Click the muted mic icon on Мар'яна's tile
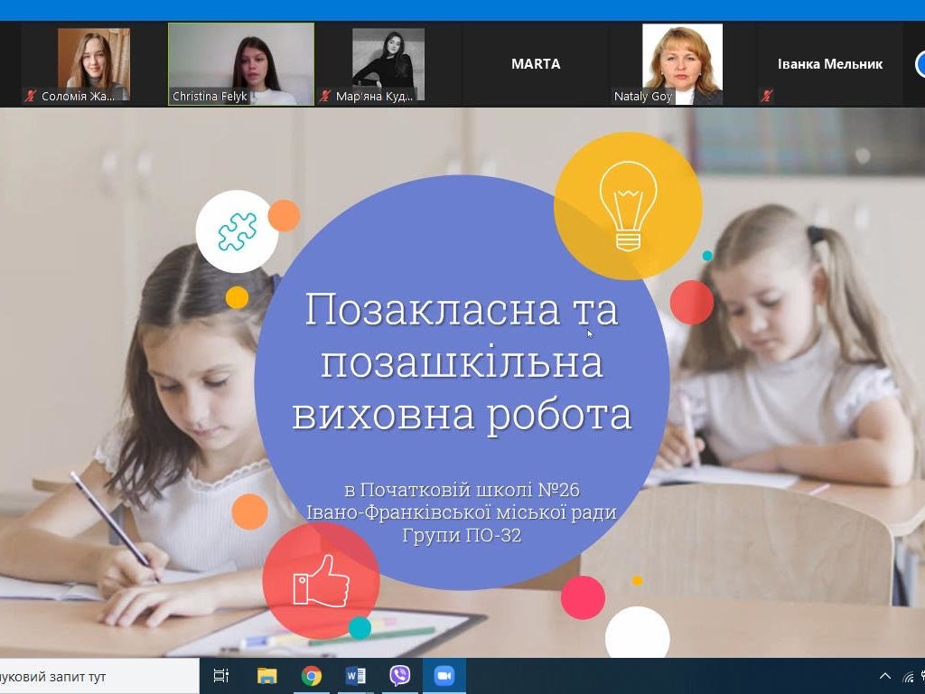This screenshot has height=694, width=925. (x=325, y=96)
